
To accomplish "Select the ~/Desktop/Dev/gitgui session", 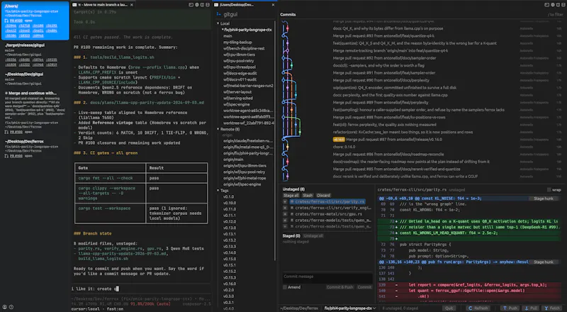I will pyautogui.click(x=35, y=79).
